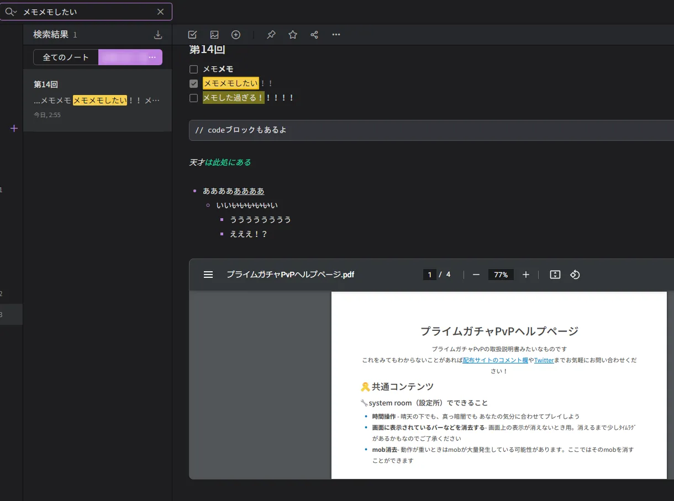Image resolution: width=674 pixels, height=501 pixels.
Task: Open the note toolbar more options menu
Action: point(336,35)
